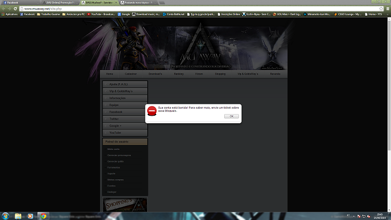Click the red error icon in the dialog
Viewport: 391px width, 220px height.
152,111
